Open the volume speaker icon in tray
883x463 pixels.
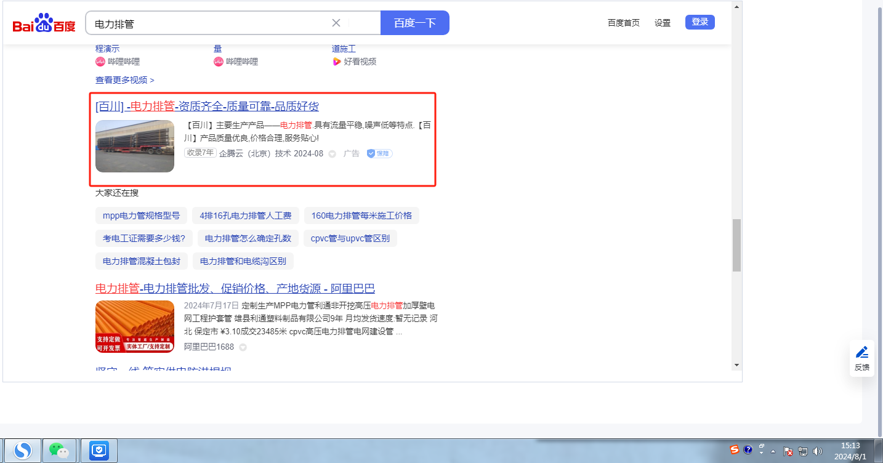tap(818, 451)
